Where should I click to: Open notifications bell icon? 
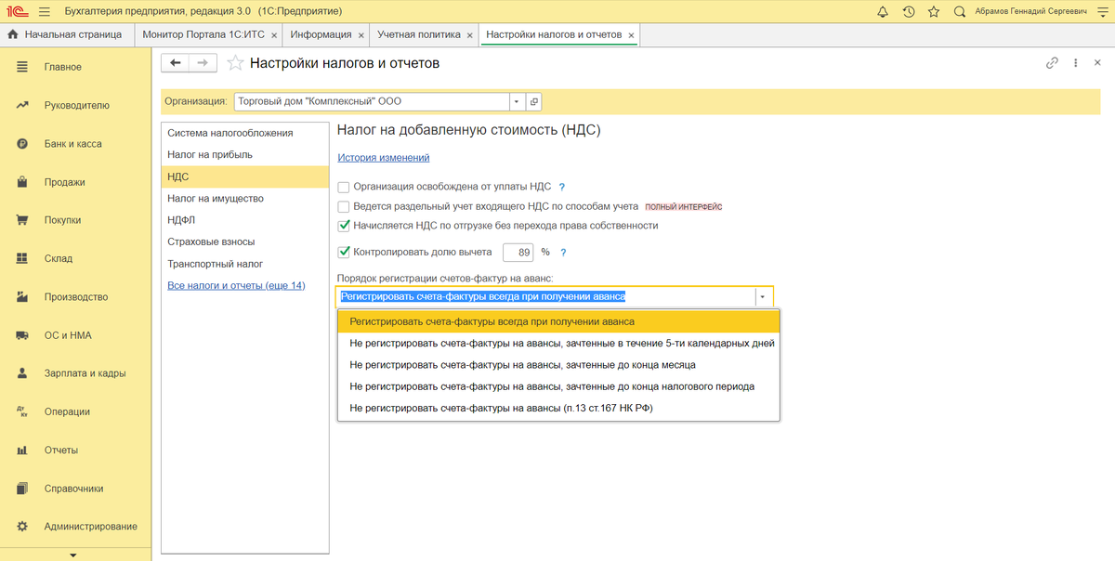(882, 11)
